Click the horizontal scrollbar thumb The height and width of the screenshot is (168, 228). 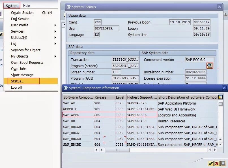coord(117,150)
